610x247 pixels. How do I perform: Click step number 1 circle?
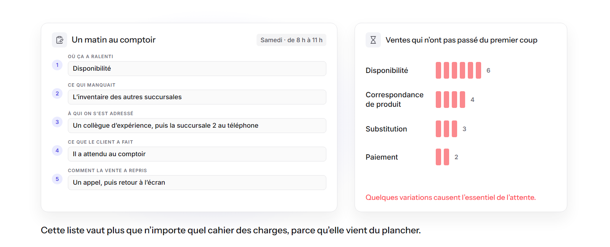coord(57,65)
